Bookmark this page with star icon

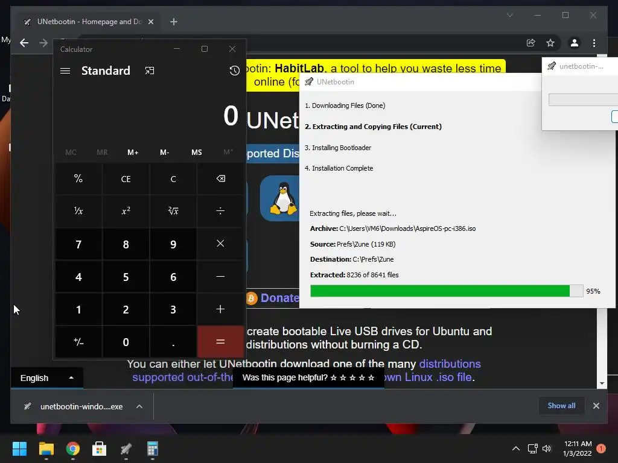click(550, 43)
